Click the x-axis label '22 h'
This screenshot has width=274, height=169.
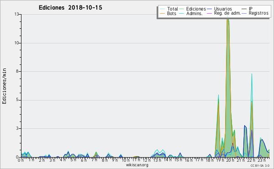point(251,160)
